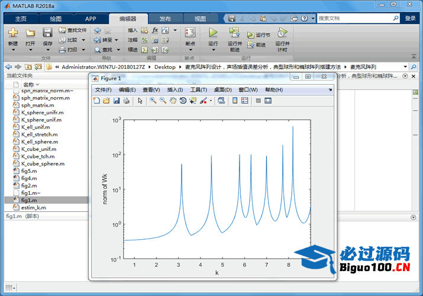Click the Rotate 3D tool
Screen dimensions: 423x296
183,101
